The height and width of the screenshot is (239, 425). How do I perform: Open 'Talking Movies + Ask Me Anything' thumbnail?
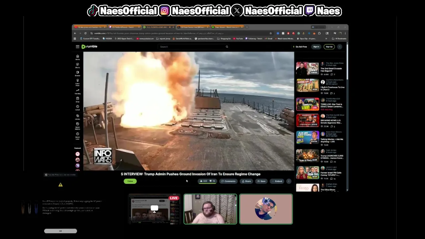307,138
